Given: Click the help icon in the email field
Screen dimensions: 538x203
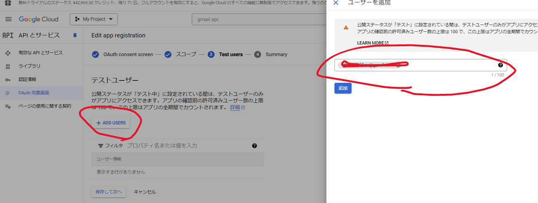Looking at the screenshot, I should (x=500, y=65).
